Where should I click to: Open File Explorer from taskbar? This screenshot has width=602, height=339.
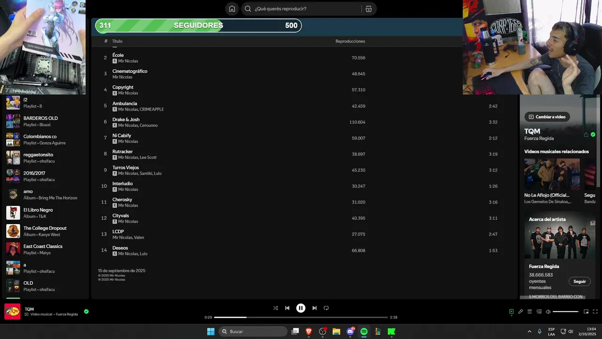(x=336, y=331)
